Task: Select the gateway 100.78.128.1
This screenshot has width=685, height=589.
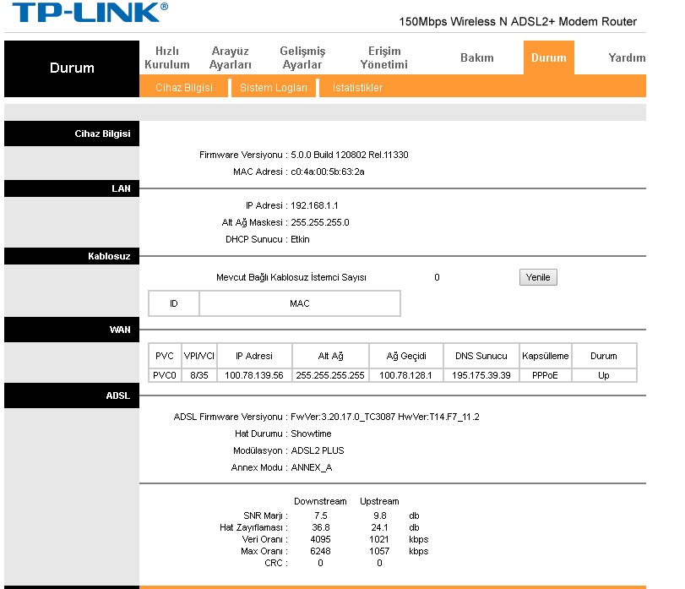Action: pos(405,375)
